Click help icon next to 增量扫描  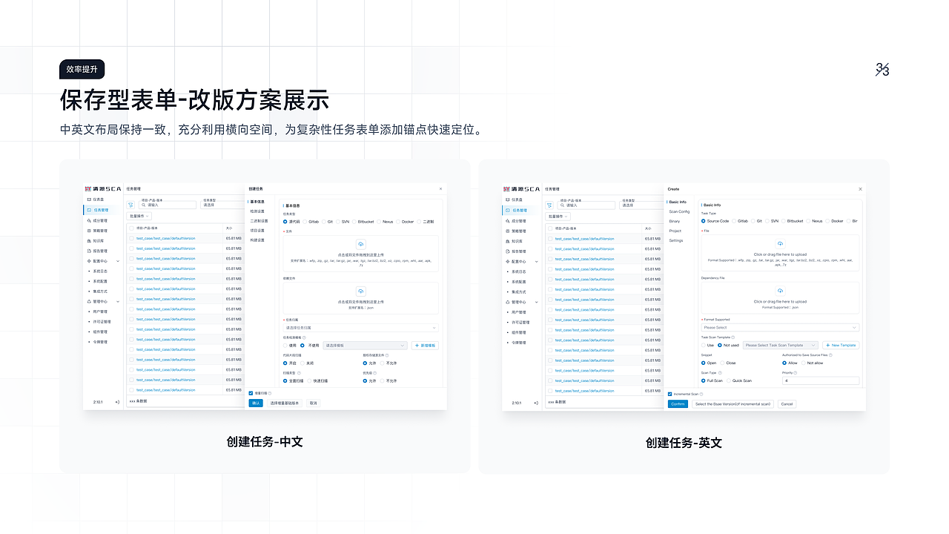270,393
